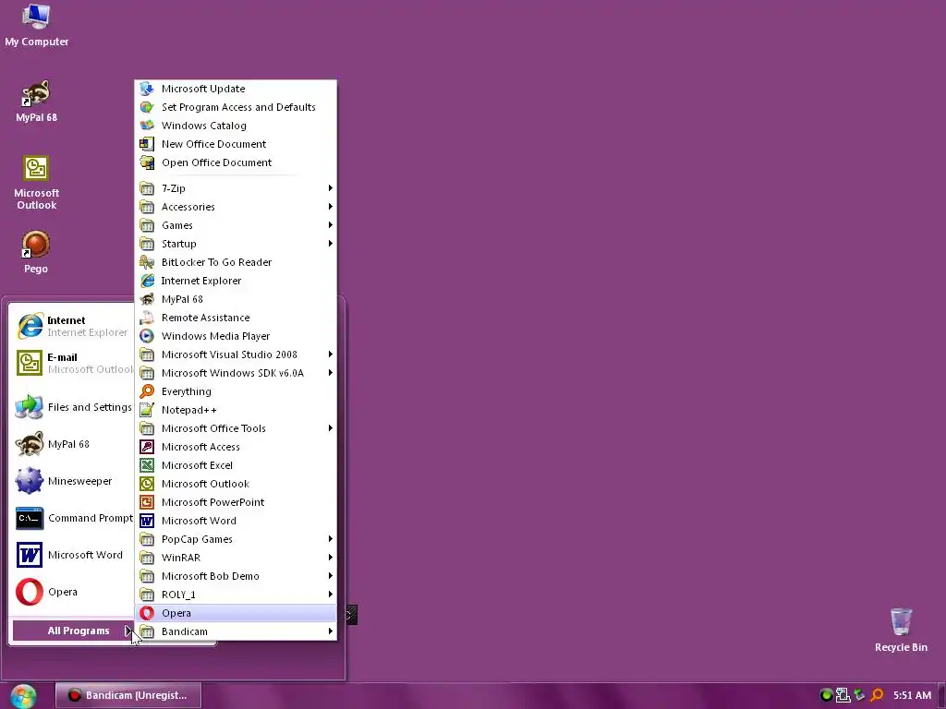946x709 pixels.
Task: Click Bandicam taskbar button
Action: click(127, 695)
